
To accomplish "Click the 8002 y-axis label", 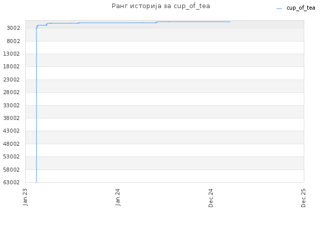I will pos(14,41).
